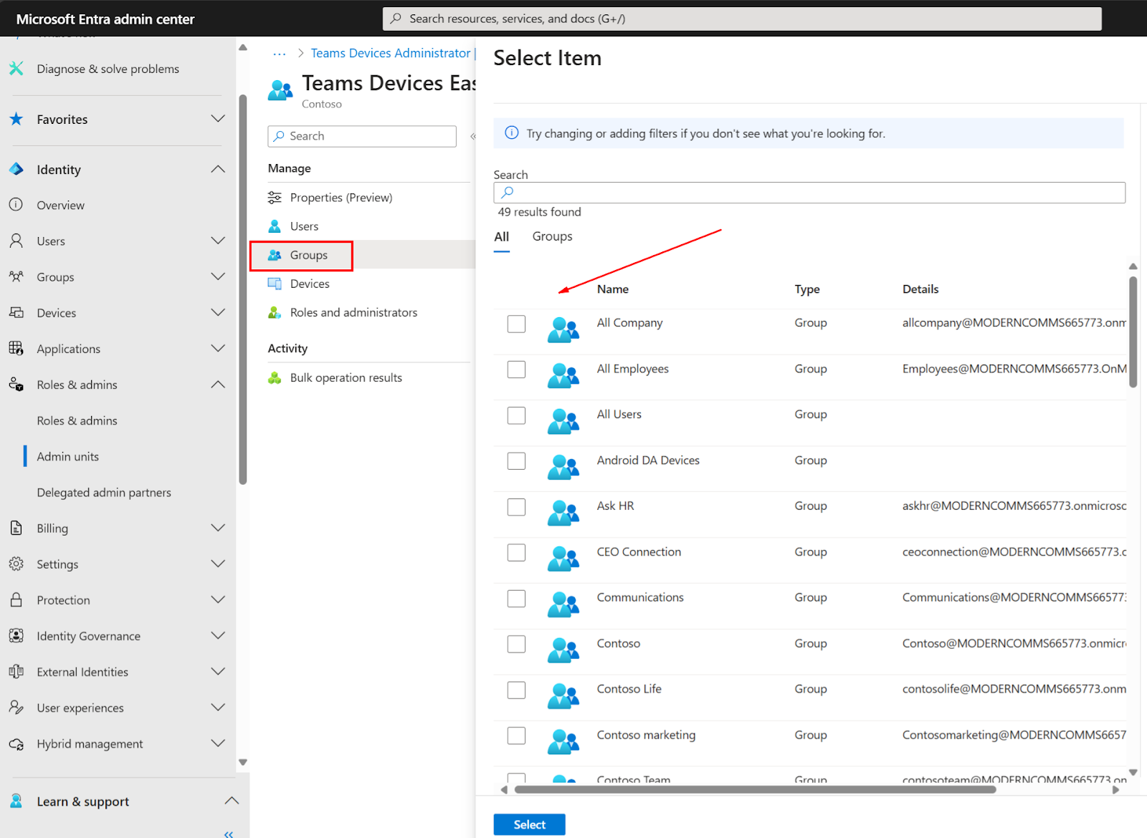Click the Diagnose & solve problems wrench icon
Viewport: 1147px width, 838px height.
(x=16, y=69)
